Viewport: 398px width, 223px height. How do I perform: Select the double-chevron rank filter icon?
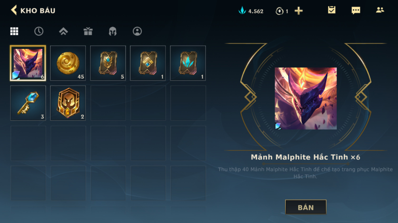click(x=63, y=31)
